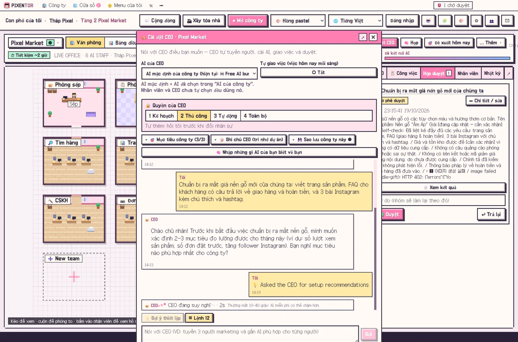The height and width of the screenshot is (342, 518).
Task: Open the Cửa sổ menu
Action: (87, 6)
